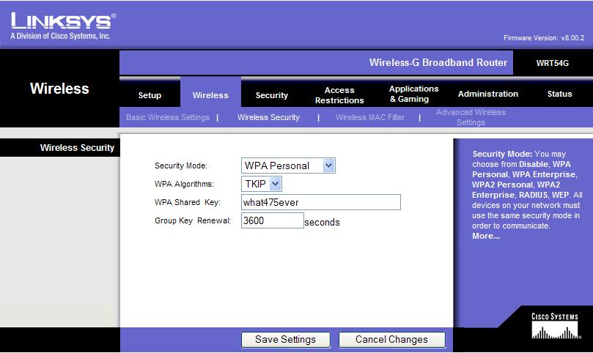Open the Security tab
Screen dimensions: 593x353
click(271, 95)
